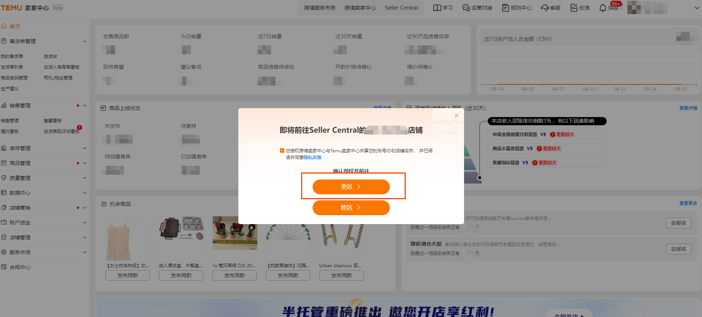Image resolution: width=702 pixels, height=317 pixels.
Task: Click the 合规中心 icon
Action: pyautogui.click(x=4, y=267)
